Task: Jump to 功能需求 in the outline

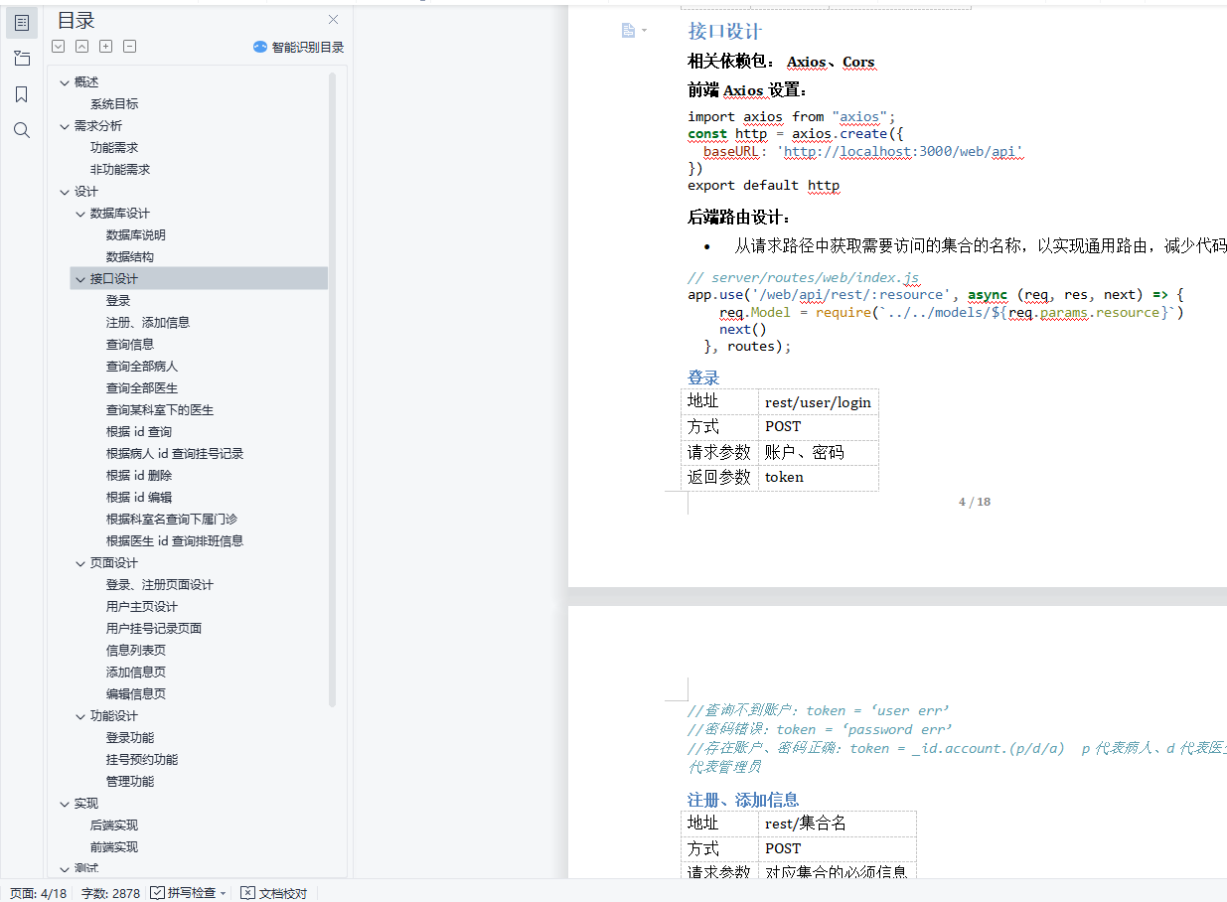Action: (114, 148)
